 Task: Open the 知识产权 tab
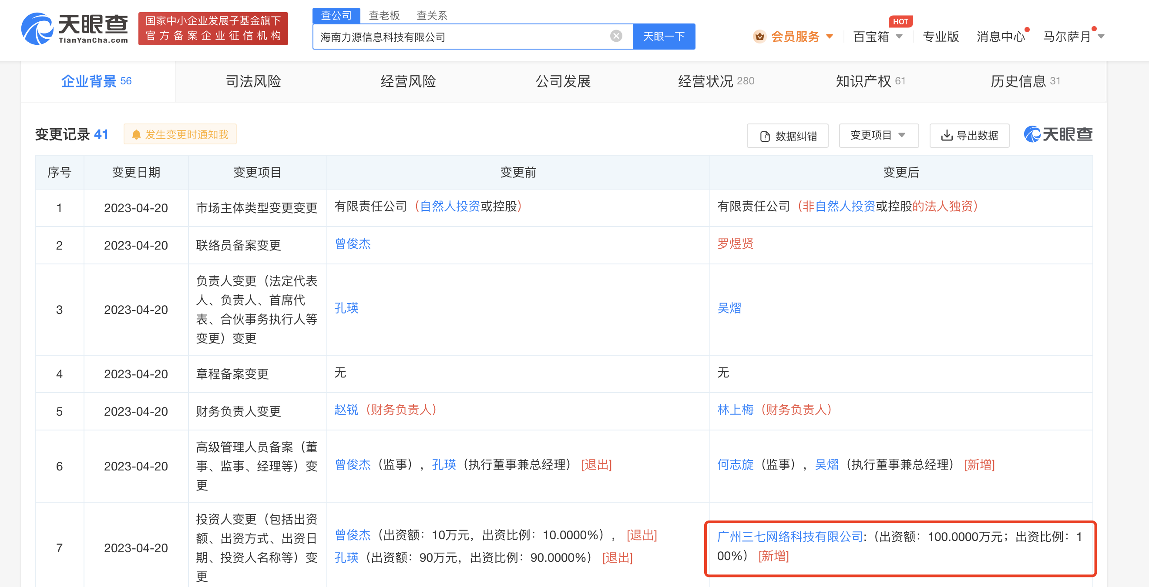click(870, 81)
